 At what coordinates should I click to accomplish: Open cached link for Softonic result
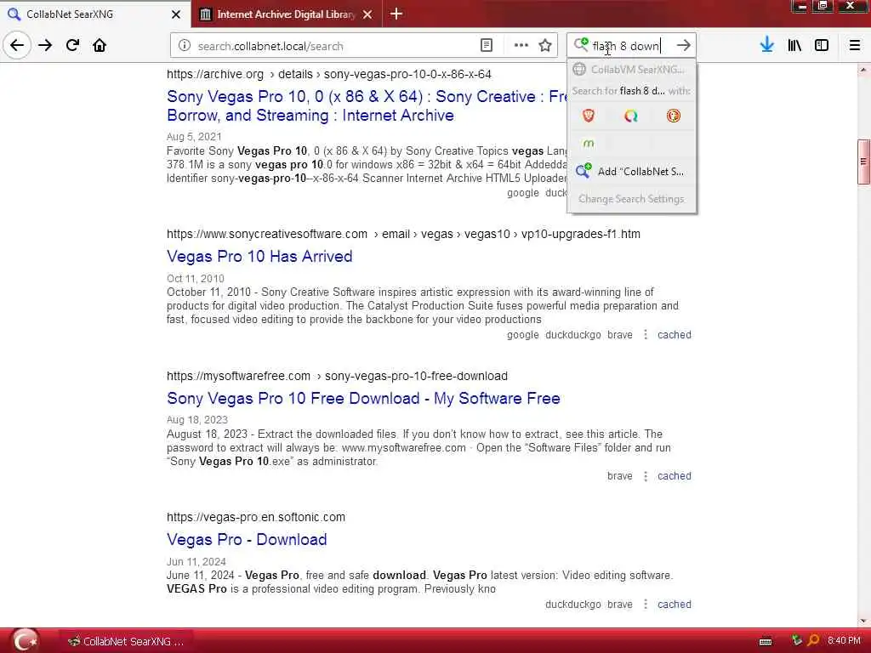pyautogui.click(x=675, y=605)
